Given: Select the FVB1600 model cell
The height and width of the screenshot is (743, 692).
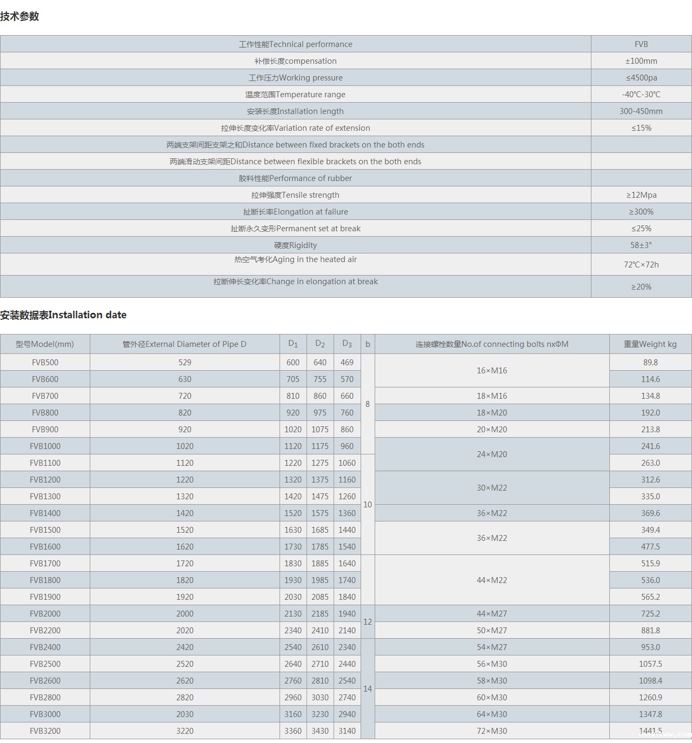Looking at the screenshot, I should coord(45,547).
